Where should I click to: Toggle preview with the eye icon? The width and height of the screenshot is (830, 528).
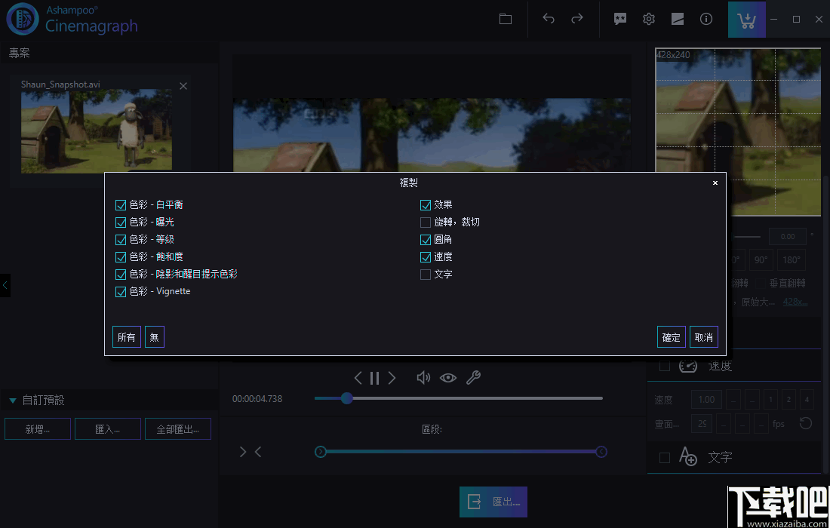point(448,377)
